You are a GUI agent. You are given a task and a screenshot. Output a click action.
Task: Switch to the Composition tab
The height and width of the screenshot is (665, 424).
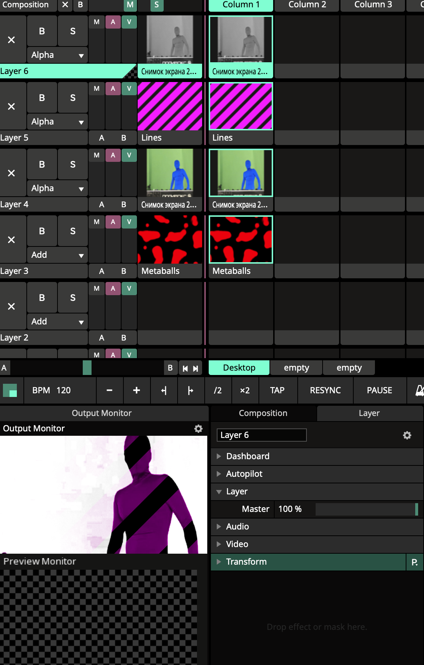coord(263,413)
